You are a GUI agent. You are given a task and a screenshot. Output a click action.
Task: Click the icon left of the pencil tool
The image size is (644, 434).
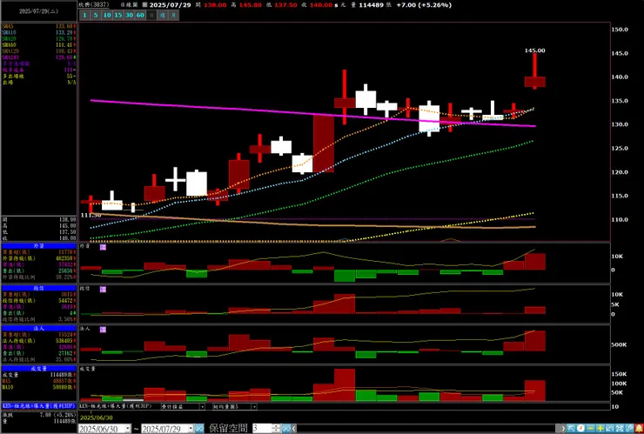[620, 428]
